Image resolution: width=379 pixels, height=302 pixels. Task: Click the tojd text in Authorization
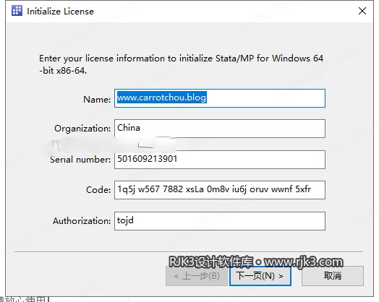tap(125, 220)
